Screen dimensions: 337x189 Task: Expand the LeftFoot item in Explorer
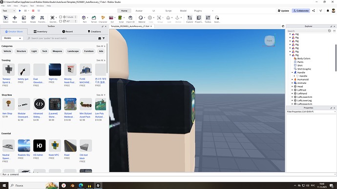292,90
